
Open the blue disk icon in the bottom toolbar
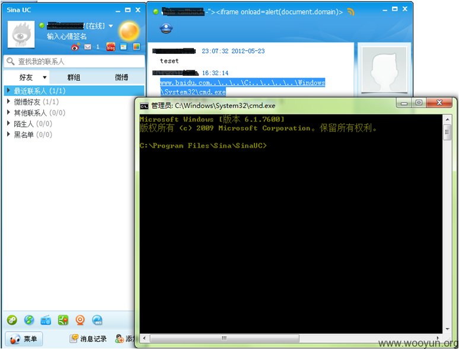click(x=97, y=320)
